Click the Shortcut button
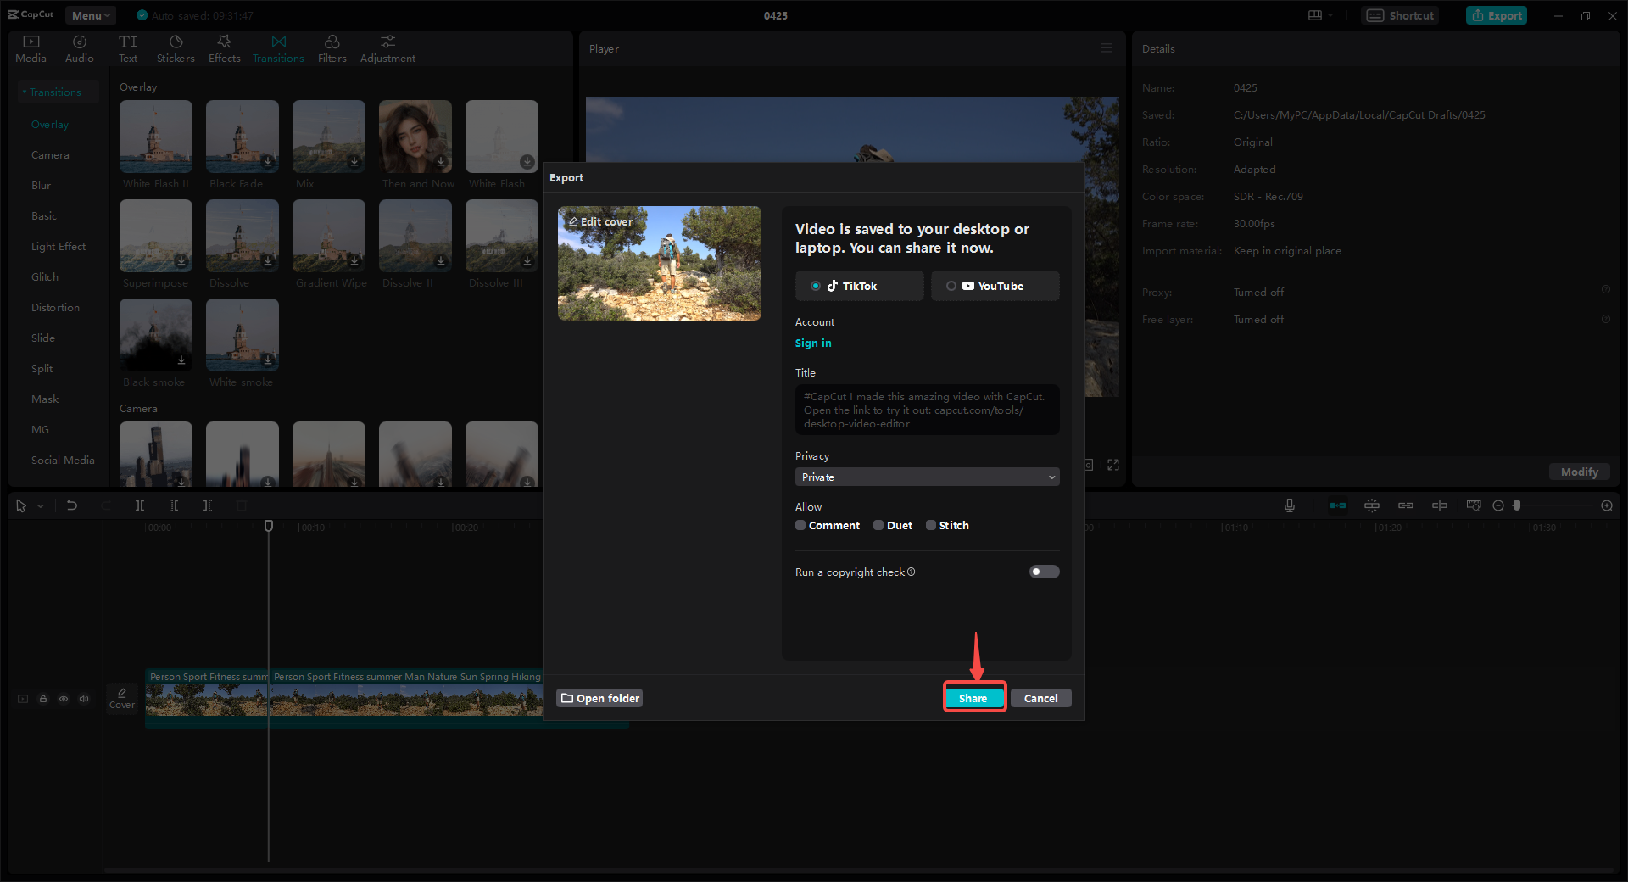 click(1400, 15)
